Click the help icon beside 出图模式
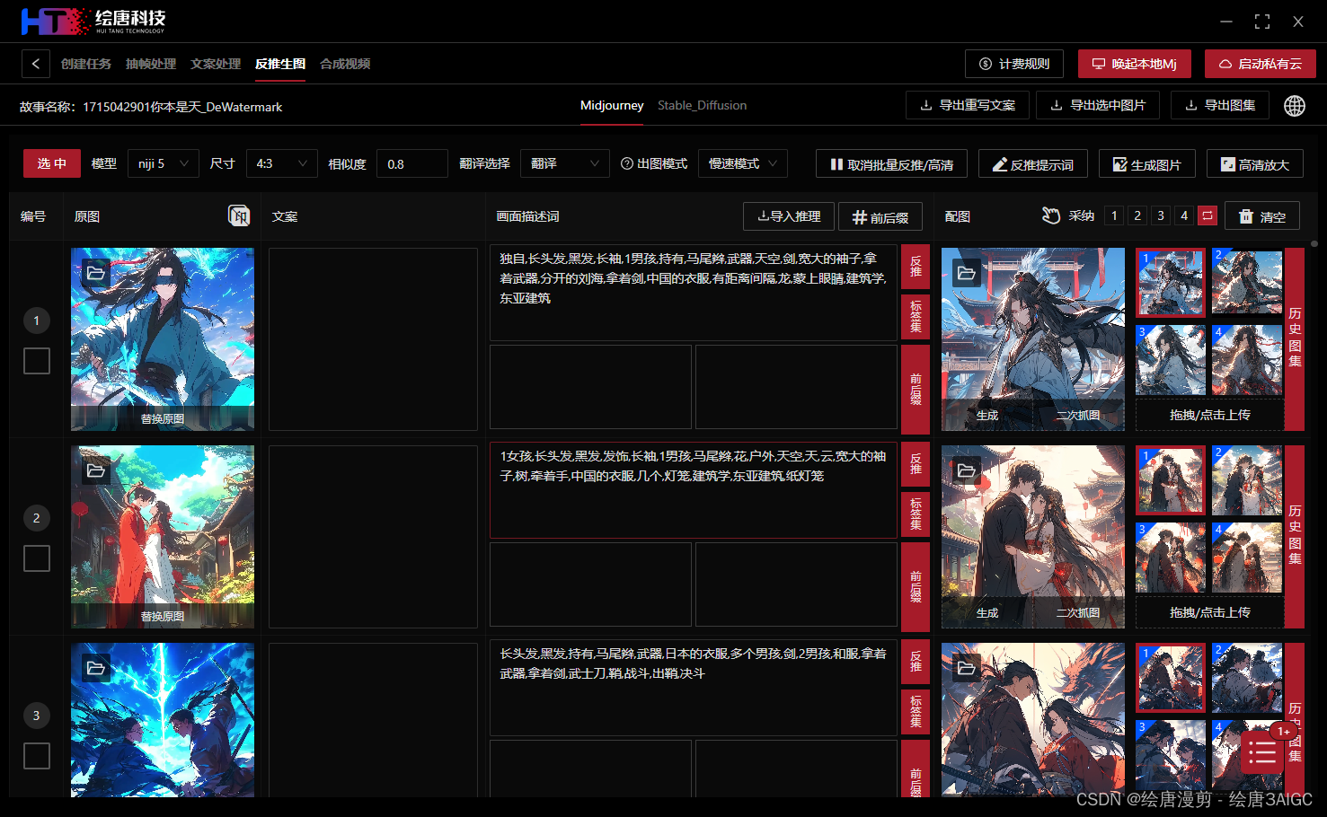Viewport: 1327px width, 817px height. [x=627, y=163]
